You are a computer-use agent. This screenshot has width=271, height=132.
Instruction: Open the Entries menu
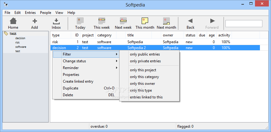click(30, 13)
